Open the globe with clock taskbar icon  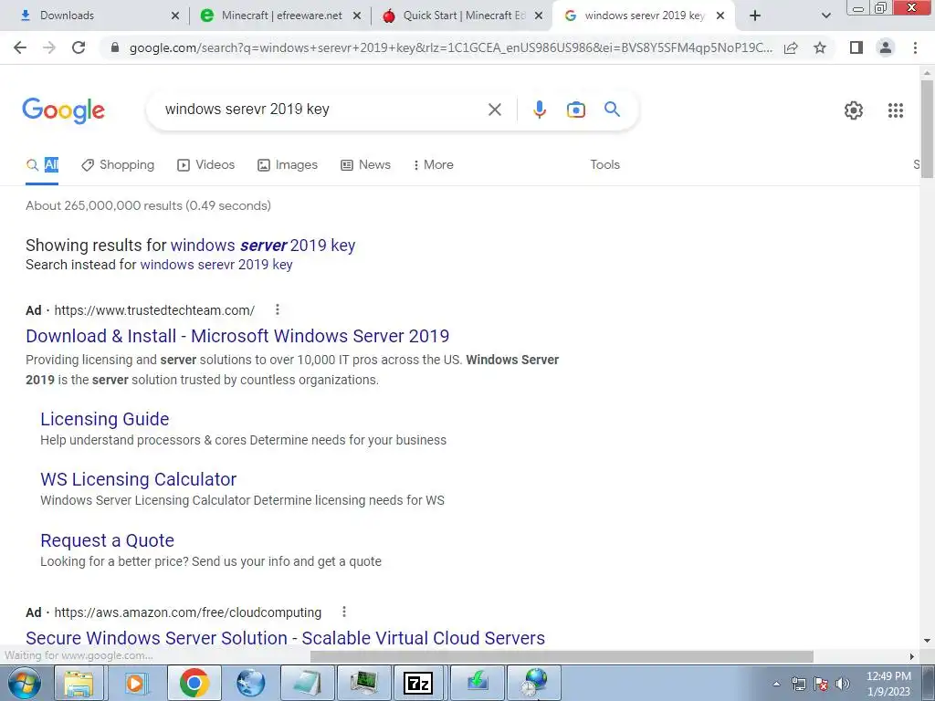(x=532, y=683)
